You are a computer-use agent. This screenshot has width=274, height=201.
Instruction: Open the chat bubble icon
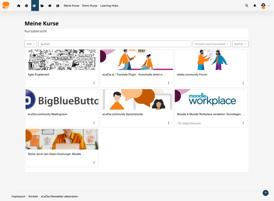tap(50, 6)
